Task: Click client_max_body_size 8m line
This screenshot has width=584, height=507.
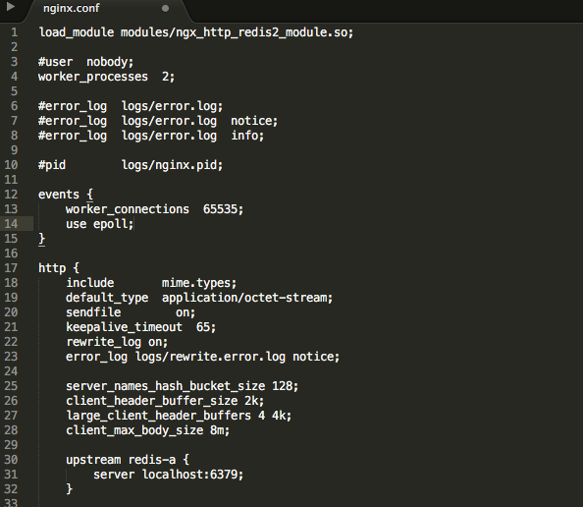Action: (148, 430)
